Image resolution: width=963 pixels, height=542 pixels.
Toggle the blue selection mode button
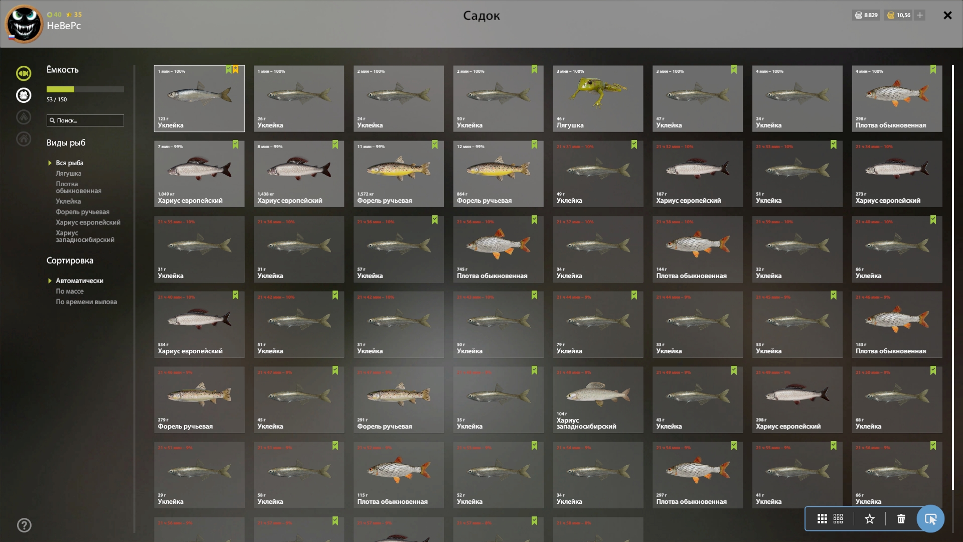(x=930, y=519)
